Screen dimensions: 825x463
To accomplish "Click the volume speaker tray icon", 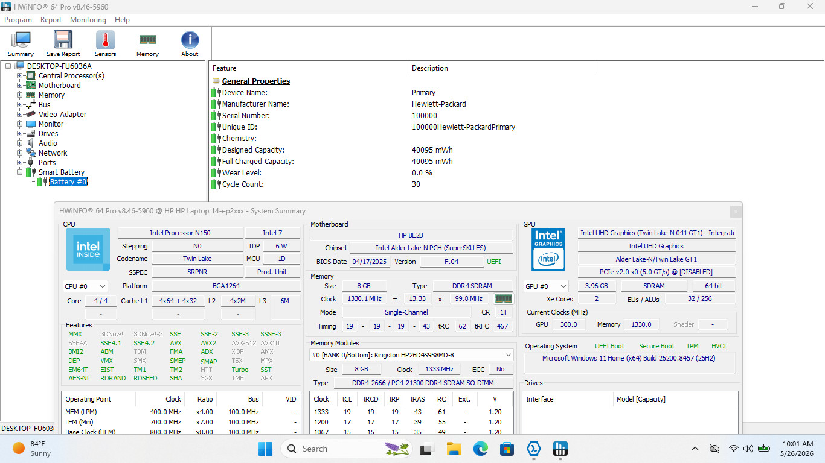I will click(x=748, y=449).
